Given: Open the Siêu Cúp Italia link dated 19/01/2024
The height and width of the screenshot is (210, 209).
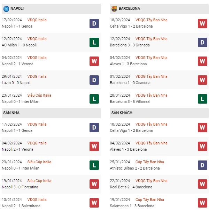Looking at the screenshot, I should click(x=39, y=181).
